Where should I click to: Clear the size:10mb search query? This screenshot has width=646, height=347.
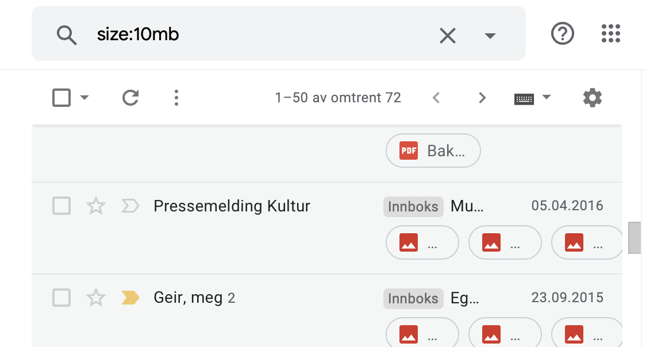point(447,35)
